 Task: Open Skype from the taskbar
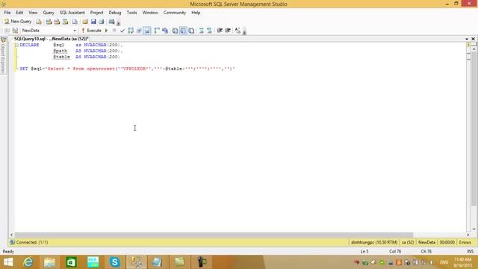pyautogui.click(x=114, y=262)
